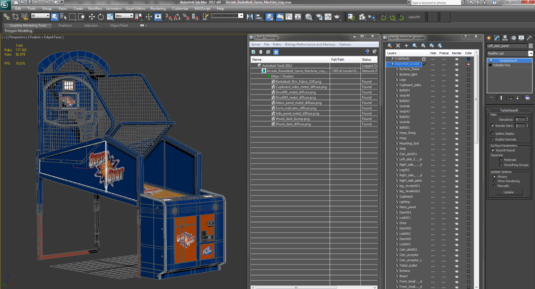Open the ribbon options dropdown beside Object Paint
Screen dimensions: 535x289
[142, 26]
